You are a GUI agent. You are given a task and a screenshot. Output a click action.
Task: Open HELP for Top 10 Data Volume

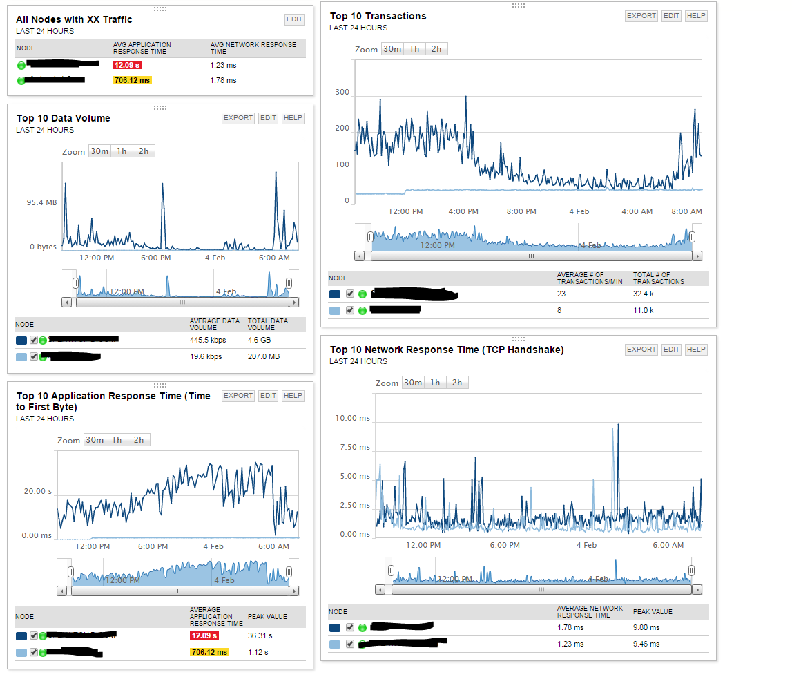(x=293, y=117)
